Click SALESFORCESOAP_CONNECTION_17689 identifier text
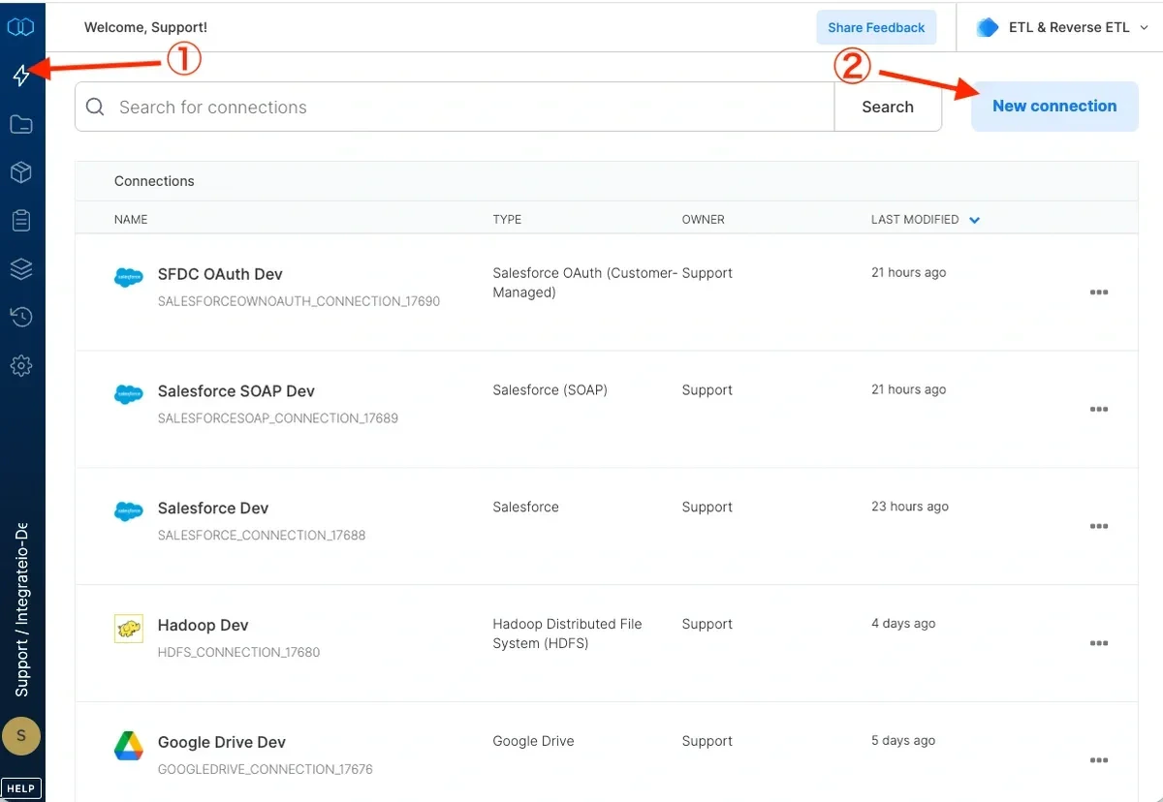This screenshot has width=1163, height=802. pyautogui.click(x=277, y=418)
